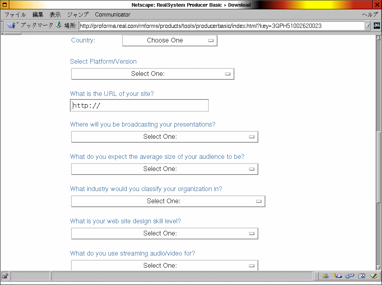Click the 'Select Platform/Version' label
This screenshot has width=382, height=285.
click(x=103, y=61)
